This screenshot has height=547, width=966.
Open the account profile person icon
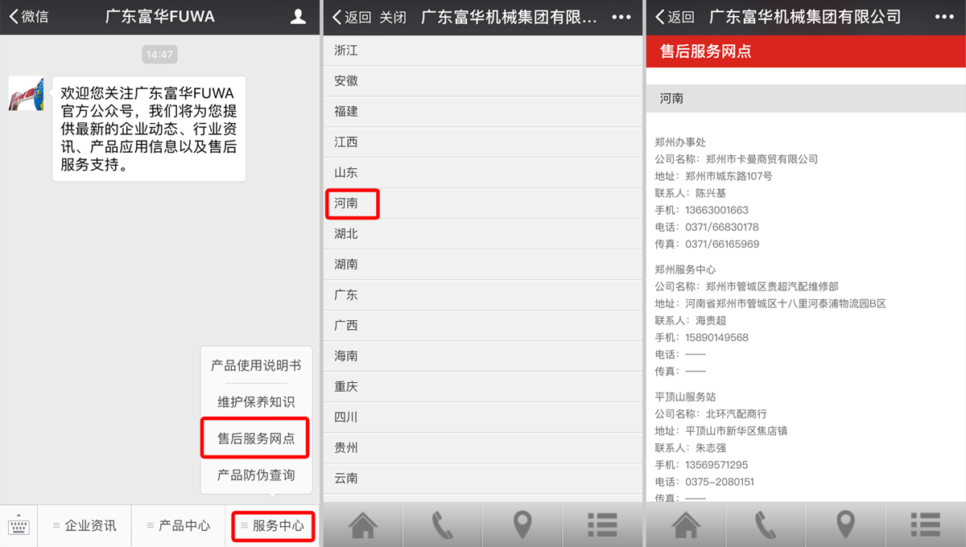[298, 17]
